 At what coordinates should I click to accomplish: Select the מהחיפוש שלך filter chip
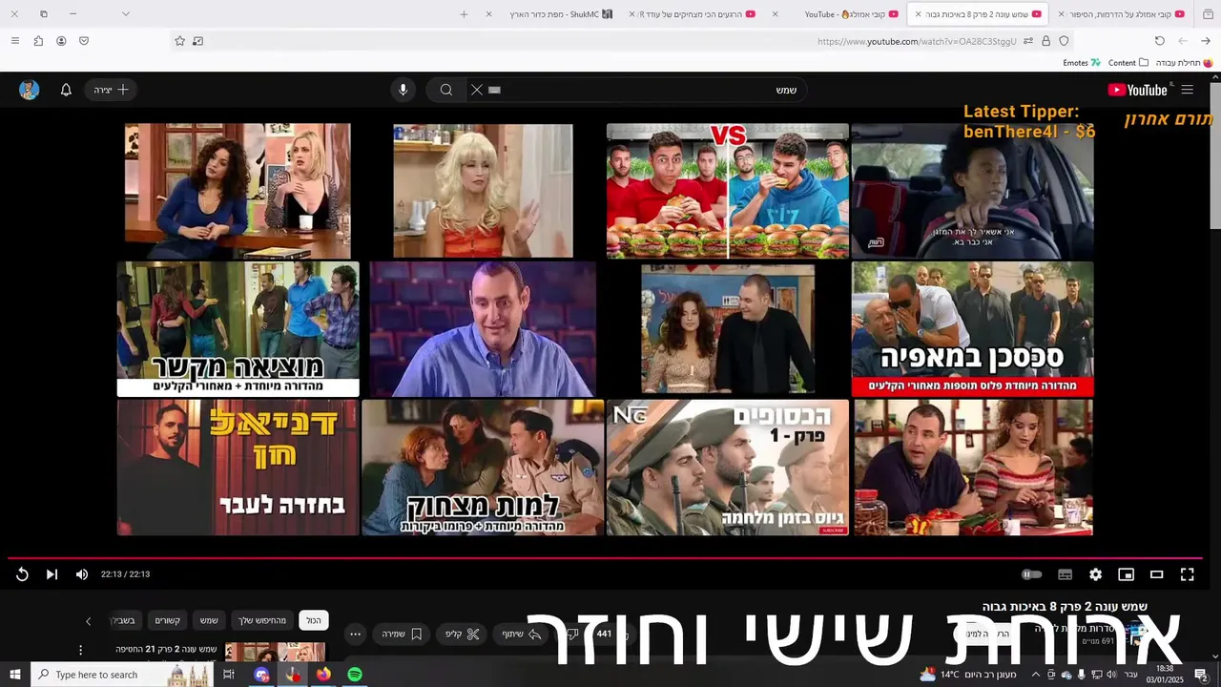tap(261, 620)
